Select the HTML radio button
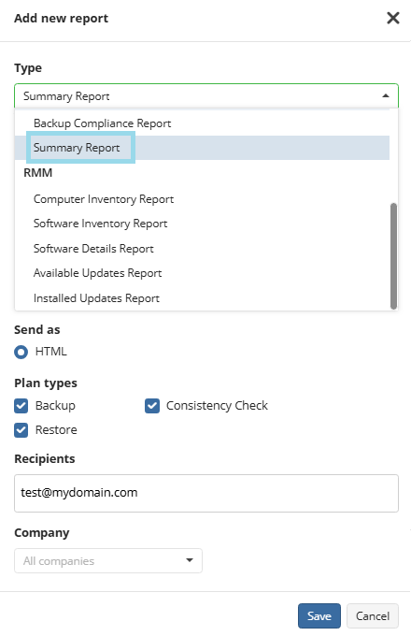Viewport: 411px width, 636px height. pos(21,352)
